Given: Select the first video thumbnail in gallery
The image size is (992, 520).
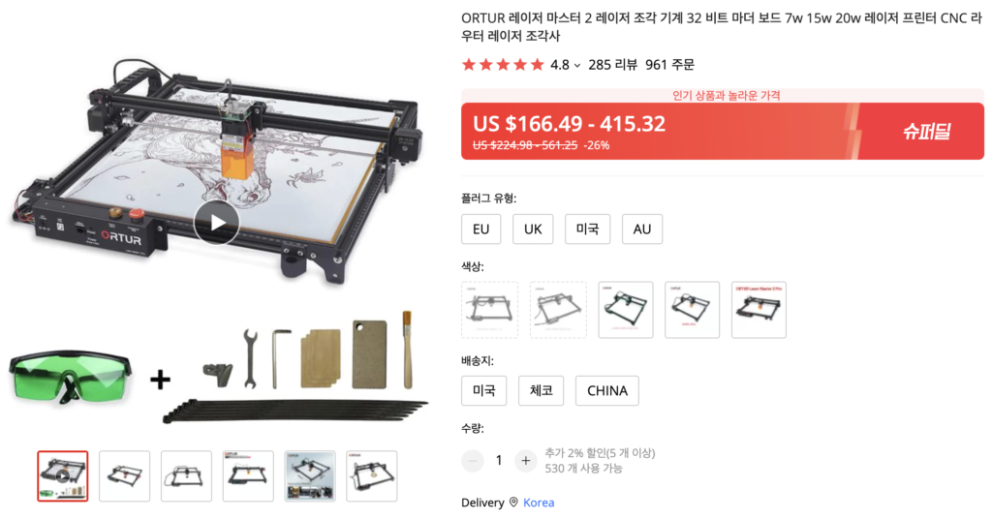Looking at the screenshot, I should (x=63, y=476).
